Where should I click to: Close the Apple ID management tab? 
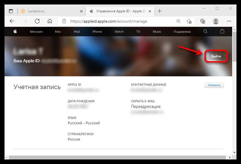pyautogui.click(x=150, y=11)
